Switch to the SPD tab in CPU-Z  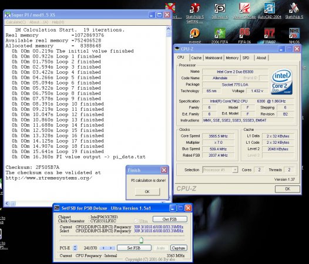click(x=246, y=58)
